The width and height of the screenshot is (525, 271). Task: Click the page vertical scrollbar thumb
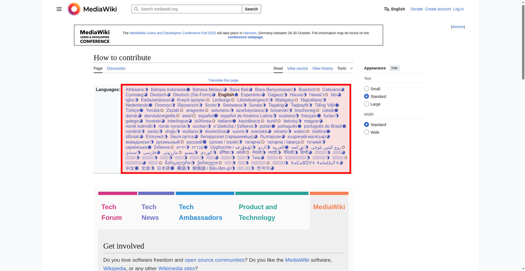(523, 42)
